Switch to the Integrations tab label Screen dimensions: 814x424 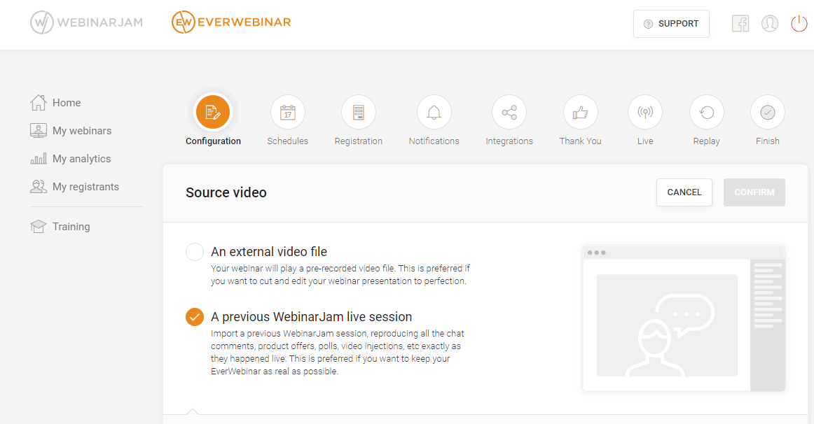(x=509, y=141)
